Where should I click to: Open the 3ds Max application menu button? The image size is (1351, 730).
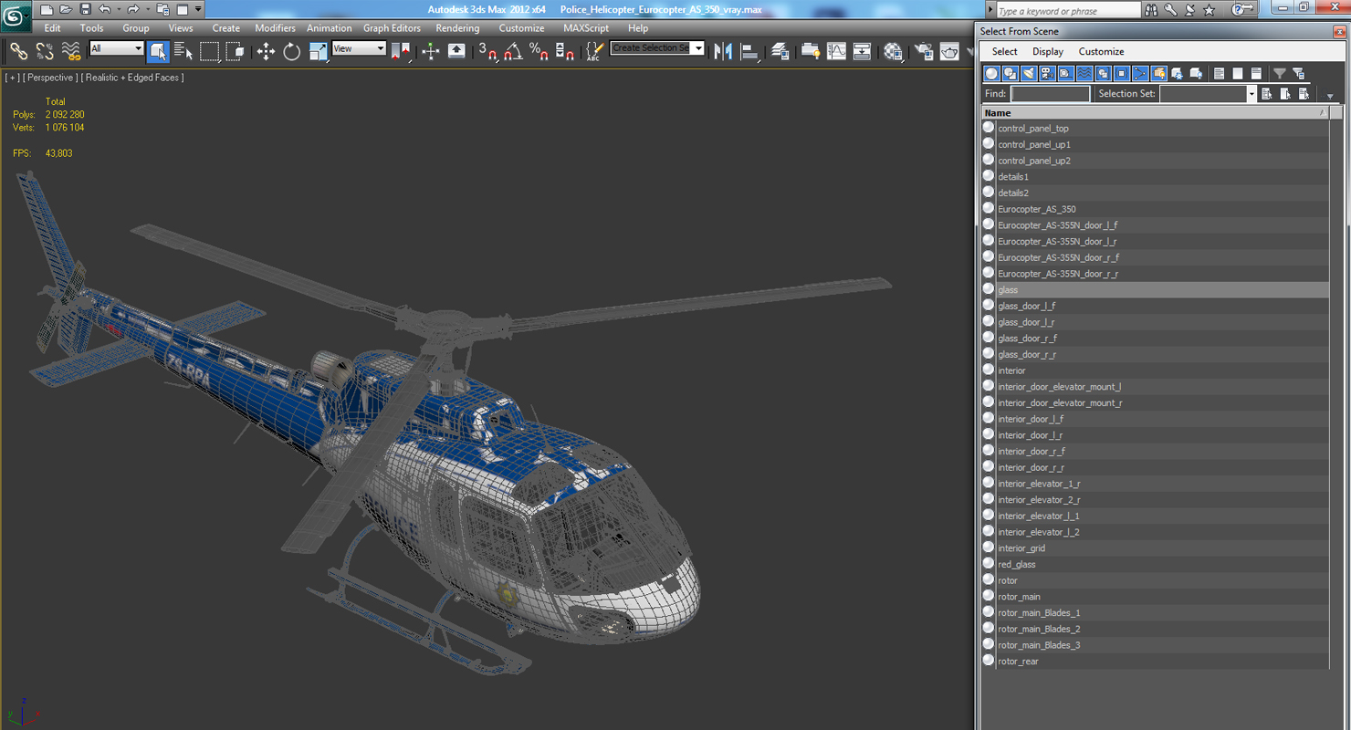coord(16,15)
